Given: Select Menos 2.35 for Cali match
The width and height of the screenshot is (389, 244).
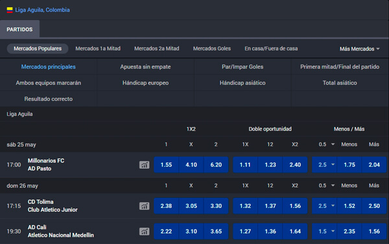Looking at the screenshot, I should (x=349, y=231).
